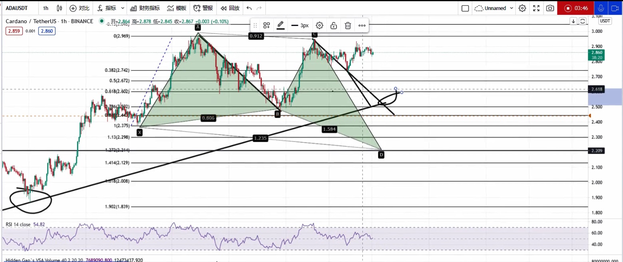This screenshot has height=262, width=623.
Task: Open the Unnamed layout dropdown
Action: tap(494, 8)
